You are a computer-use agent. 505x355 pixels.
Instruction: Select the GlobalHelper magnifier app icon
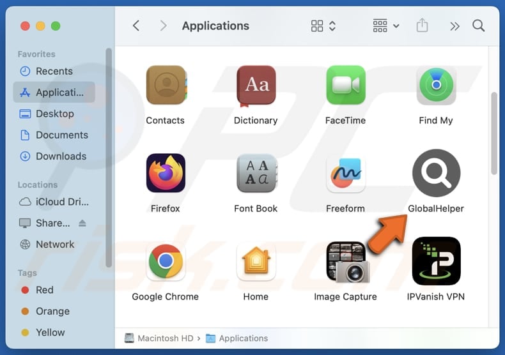pos(437,173)
